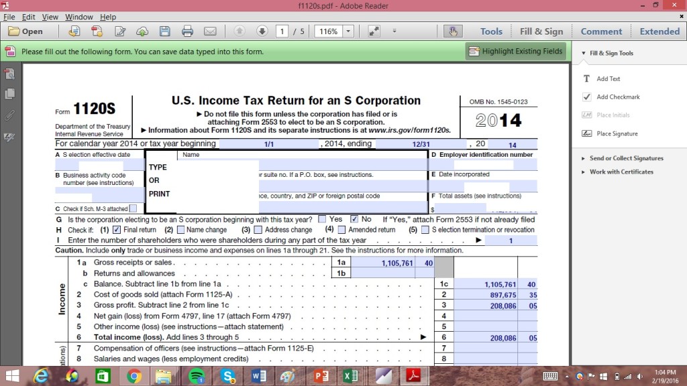
Task: Check the Name change box
Action: [180, 229]
